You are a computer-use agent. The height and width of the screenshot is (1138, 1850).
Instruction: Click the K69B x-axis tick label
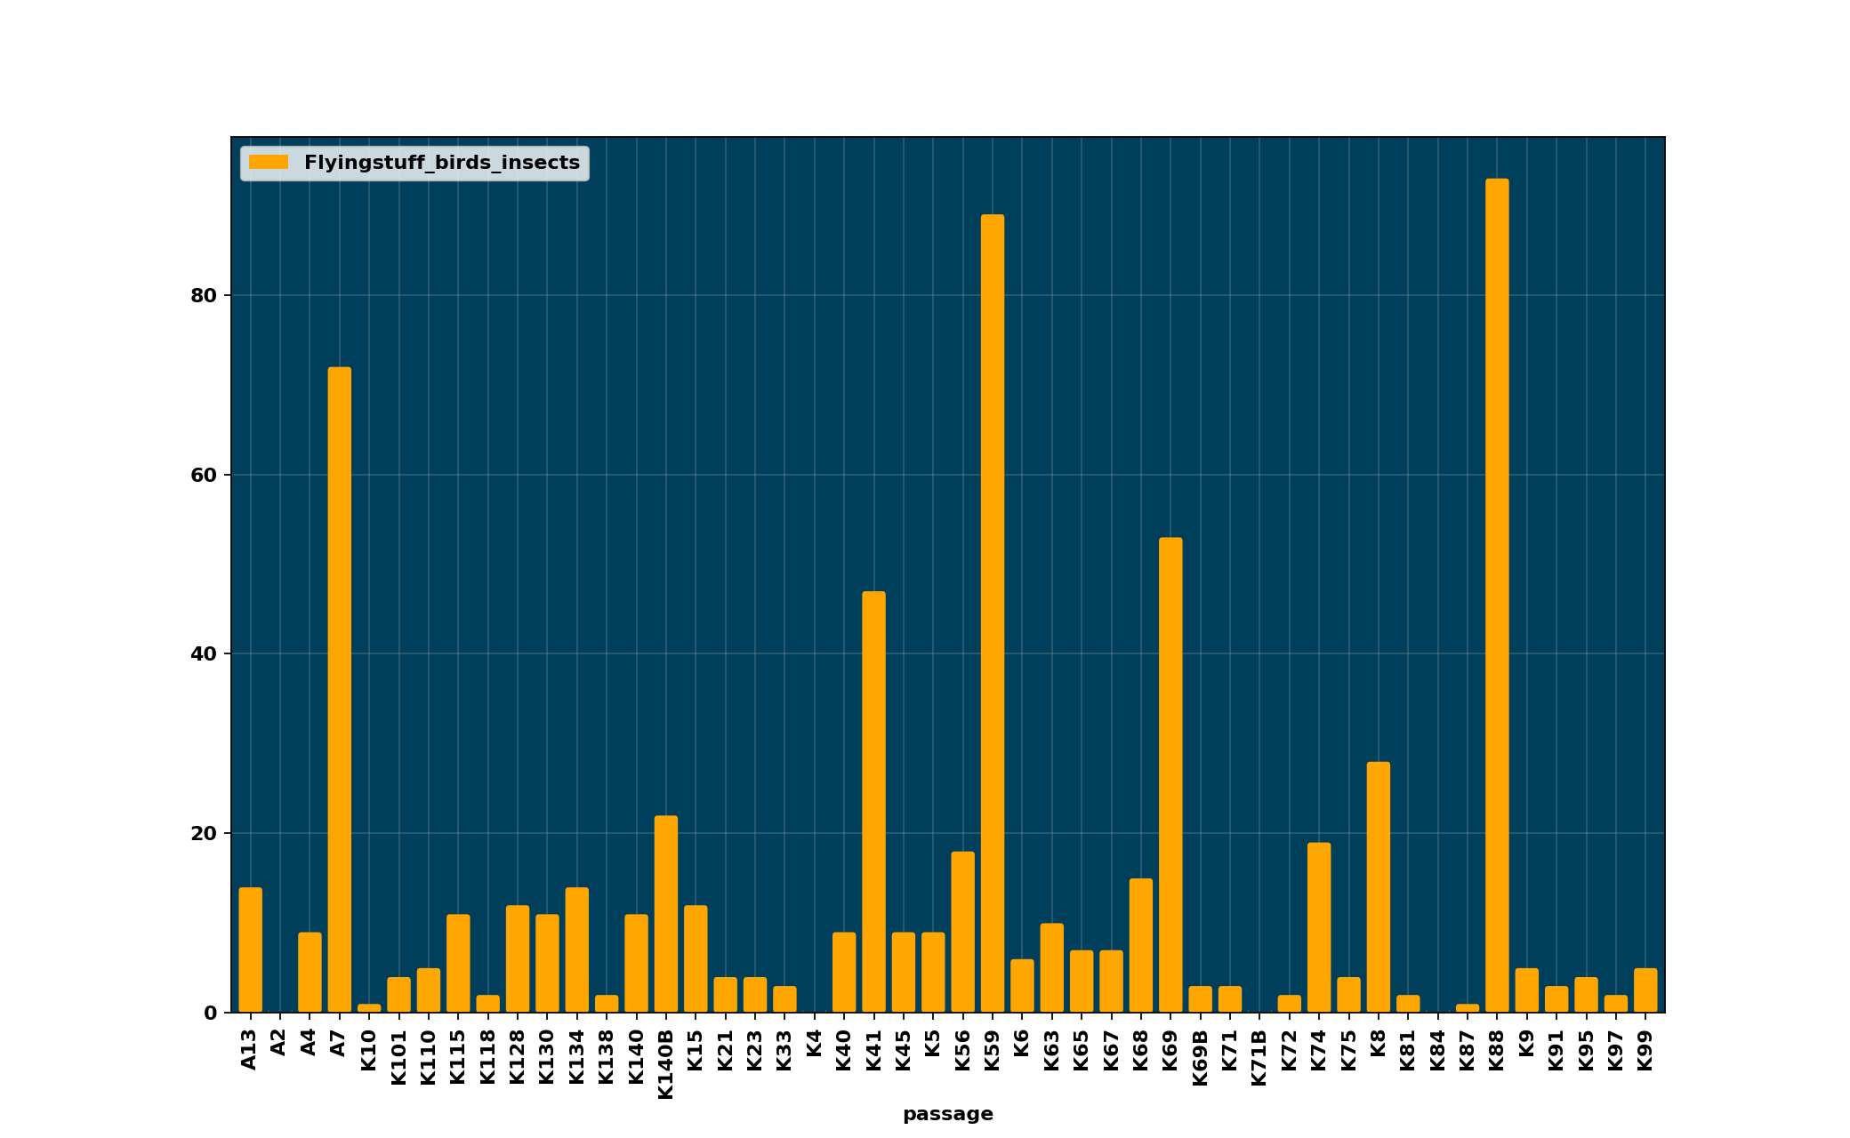tap(1200, 1058)
